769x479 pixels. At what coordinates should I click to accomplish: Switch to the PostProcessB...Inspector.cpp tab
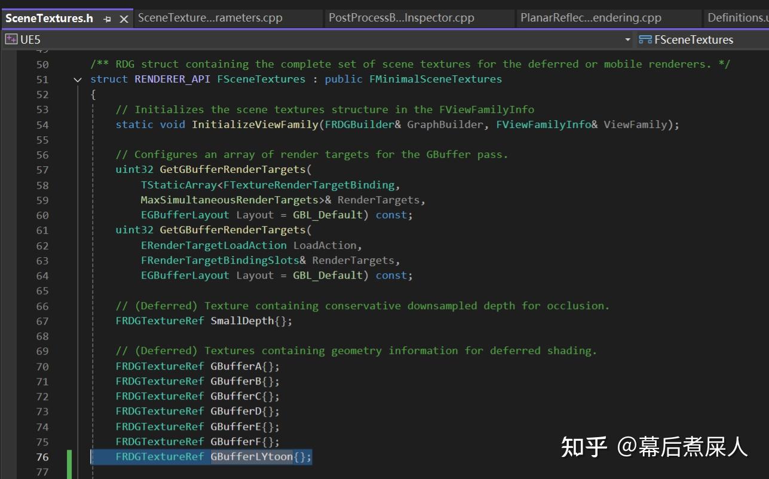(x=401, y=17)
